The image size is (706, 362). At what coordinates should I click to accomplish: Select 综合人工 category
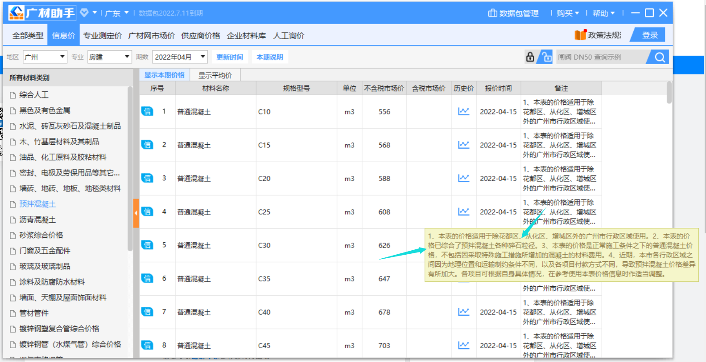point(34,95)
